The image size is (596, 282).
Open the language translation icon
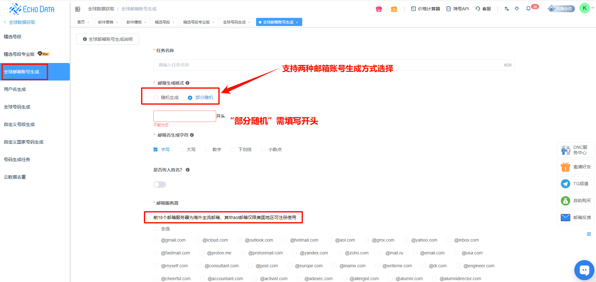(506, 9)
